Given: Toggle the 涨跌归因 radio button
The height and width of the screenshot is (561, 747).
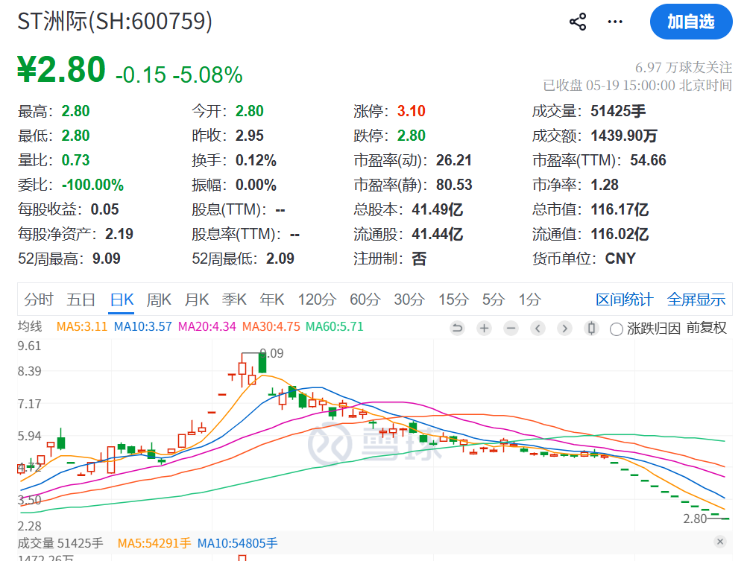Looking at the screenshot, I should pyautogui.click(x=617, y=329).
